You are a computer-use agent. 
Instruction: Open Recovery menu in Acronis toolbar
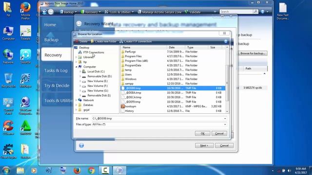(x=91, y=12)
